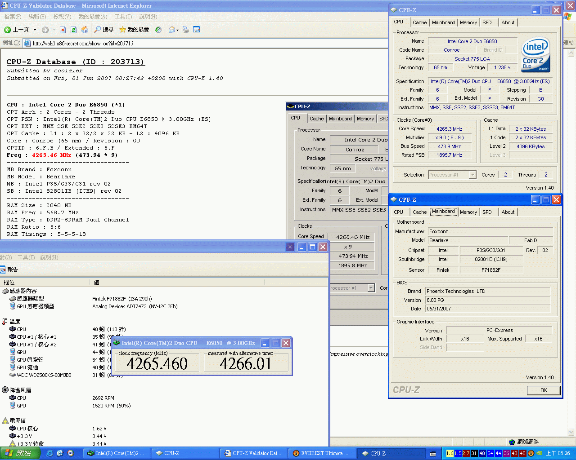This screenshot has width=576, height=460.
Task: Open the 檔案(F) menu in Internet Explorer
Action: 13,17
